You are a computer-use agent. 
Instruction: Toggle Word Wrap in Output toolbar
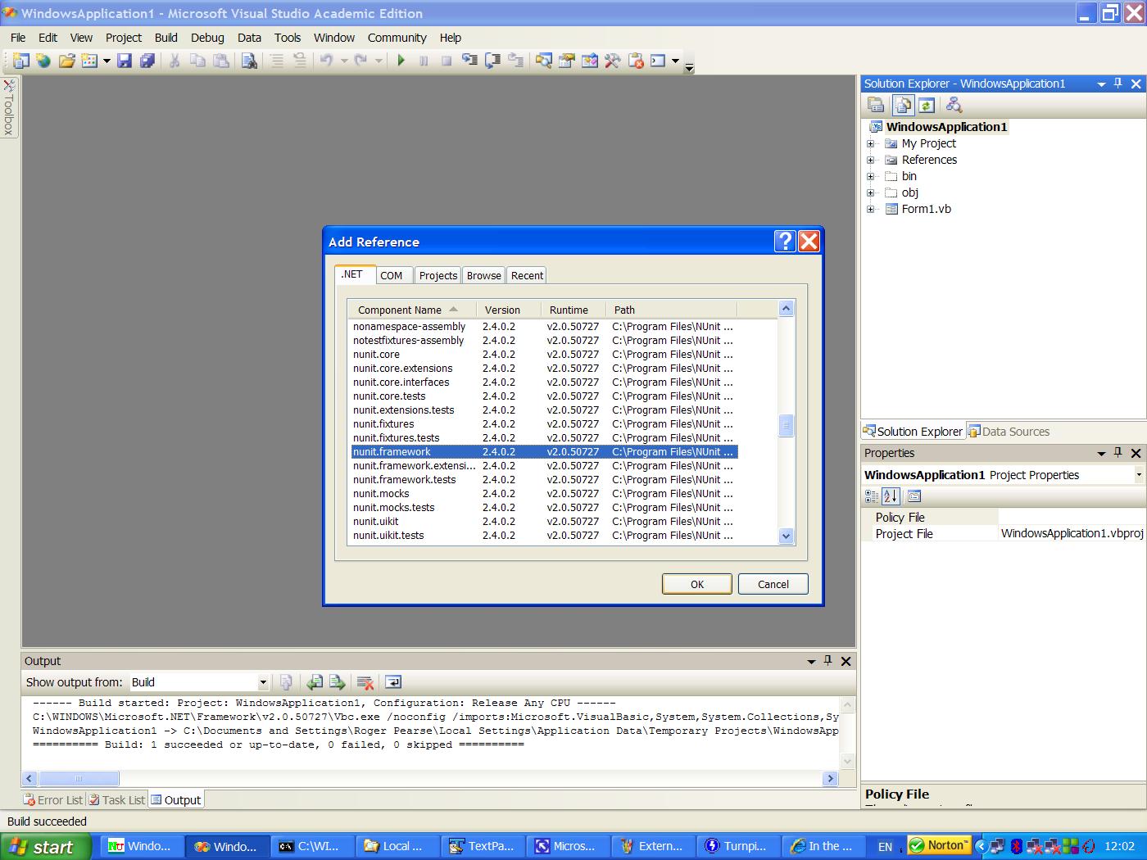392,682
